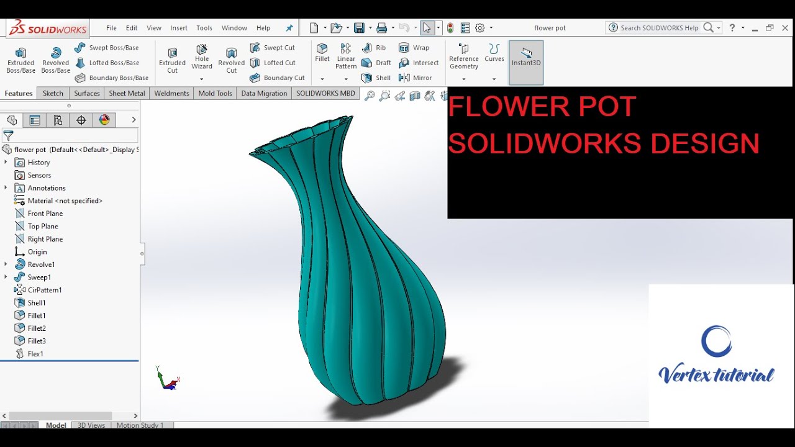795x447 pixels.
Task: Select the Intersect tool
Action: coord(419,63)
